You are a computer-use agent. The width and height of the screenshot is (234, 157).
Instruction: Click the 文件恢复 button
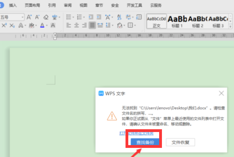click(181, 142)
